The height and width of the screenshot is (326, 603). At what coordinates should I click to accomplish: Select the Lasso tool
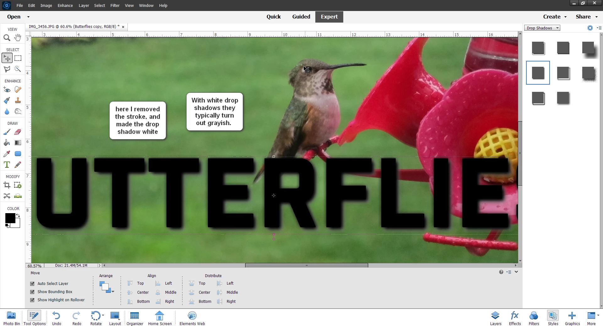pyautogui.click(x=7, y=69)
